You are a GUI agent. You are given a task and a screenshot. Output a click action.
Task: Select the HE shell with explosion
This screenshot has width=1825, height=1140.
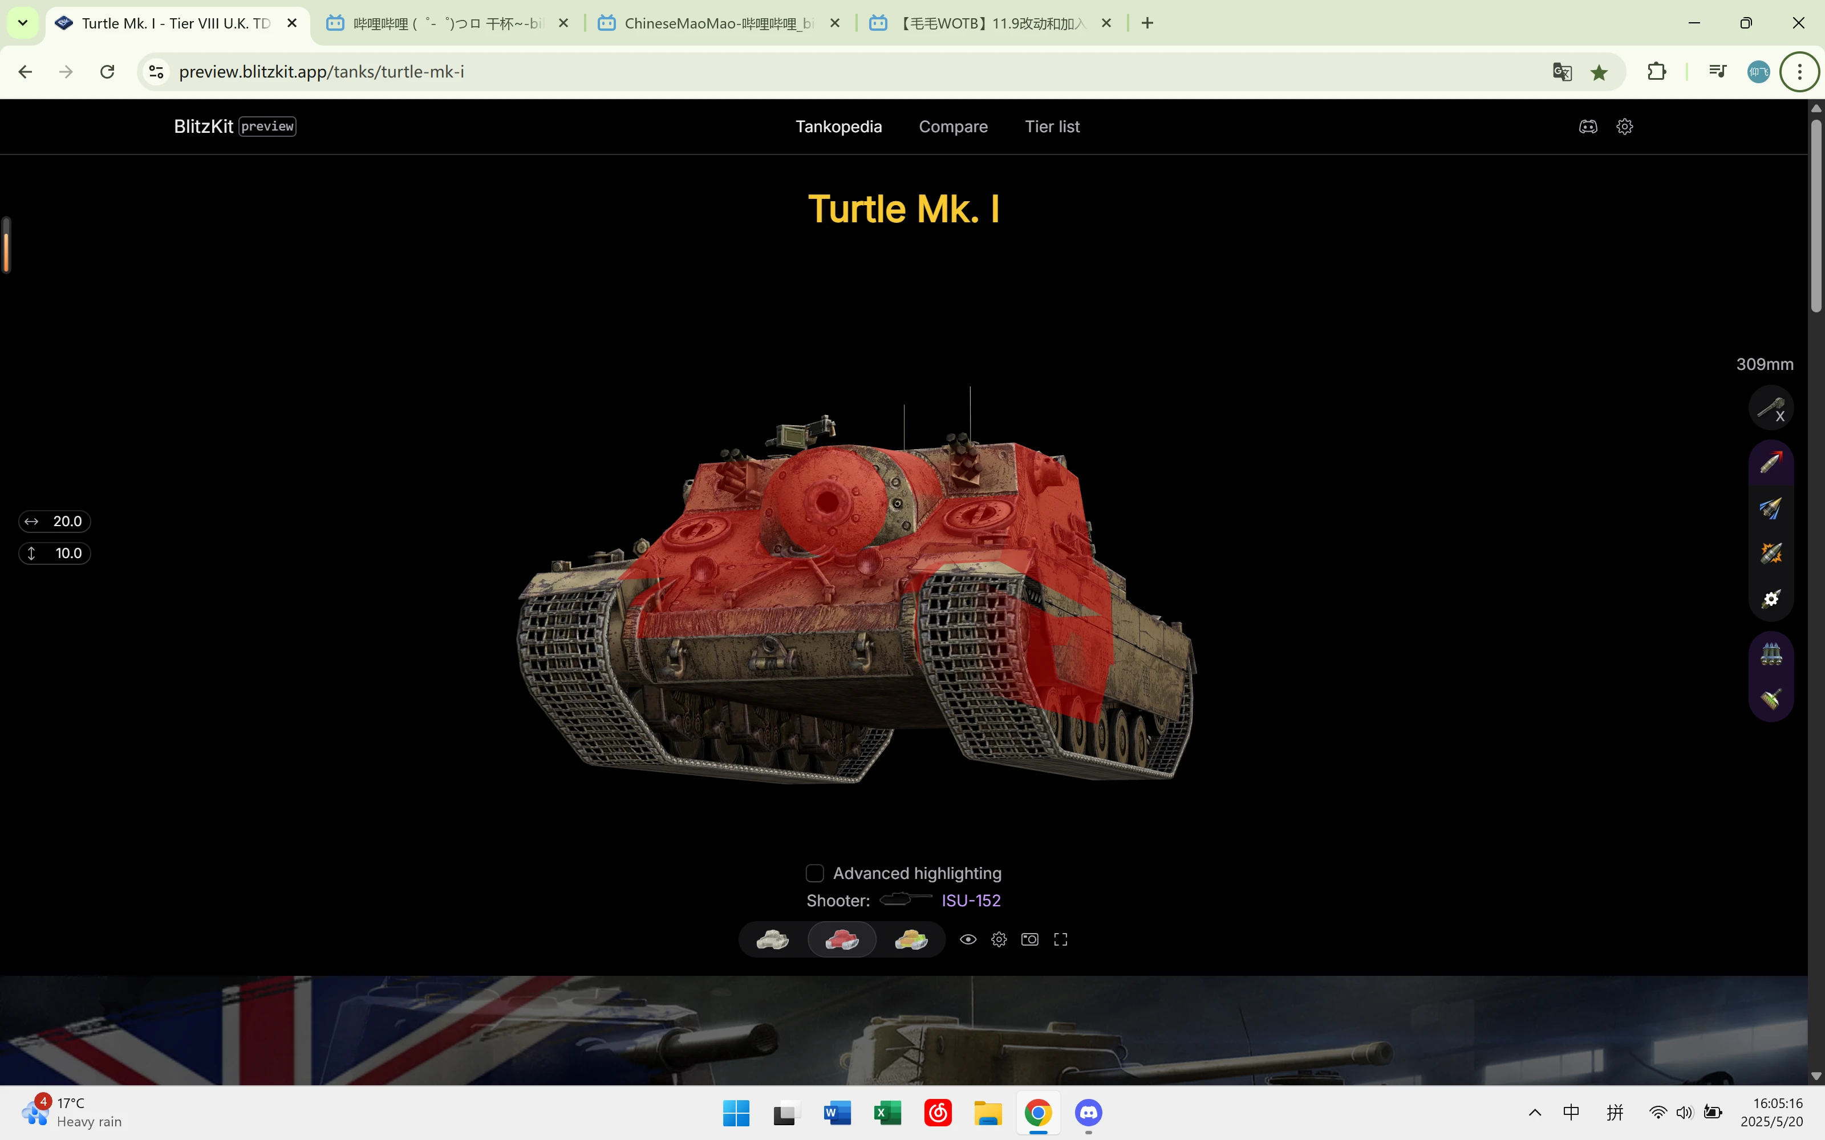pyautogui.click(x=1771, y=553)
